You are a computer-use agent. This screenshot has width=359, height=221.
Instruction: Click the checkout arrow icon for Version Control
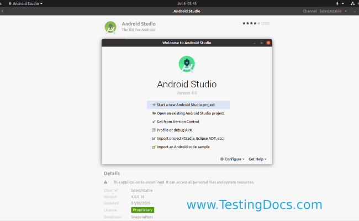tap(154, 122)
